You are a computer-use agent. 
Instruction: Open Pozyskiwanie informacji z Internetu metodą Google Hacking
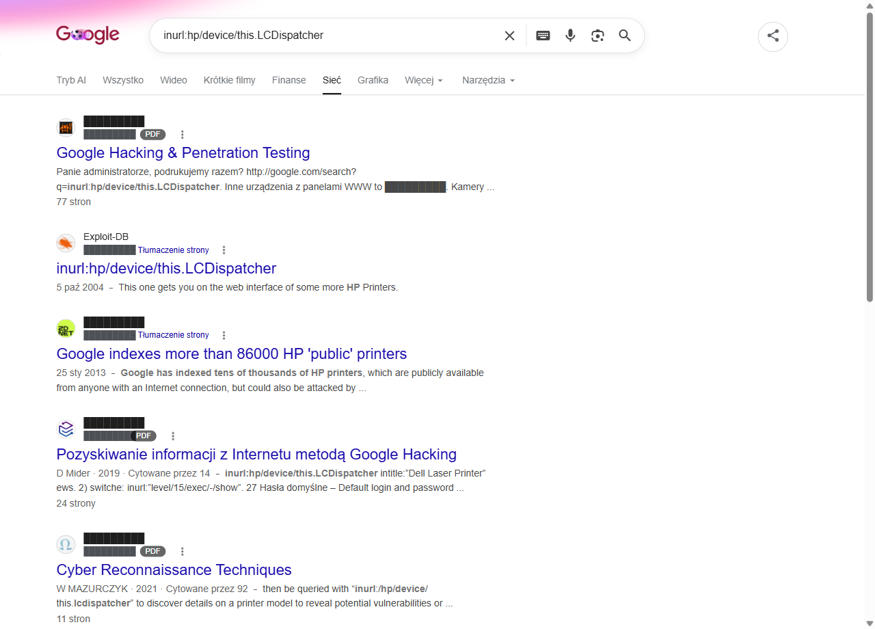[256, 455]
